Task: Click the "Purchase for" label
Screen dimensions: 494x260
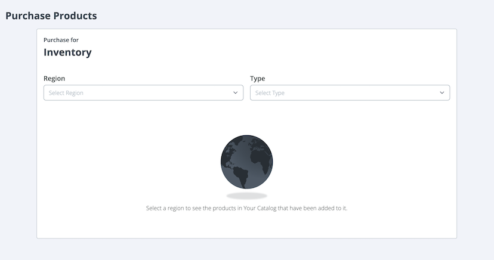Action: 61,40
